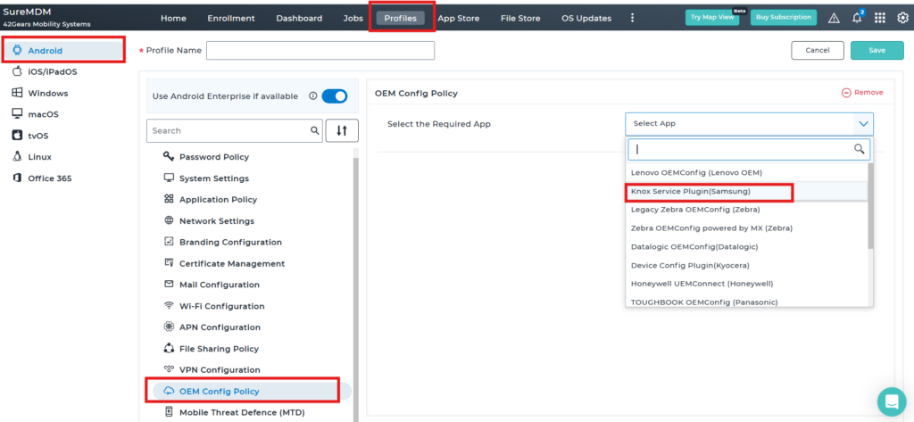The width and height of the screenshot is (914, 422).
Task: Click the Wi-Fi Configuration signal icon
Action: (169, 305)
